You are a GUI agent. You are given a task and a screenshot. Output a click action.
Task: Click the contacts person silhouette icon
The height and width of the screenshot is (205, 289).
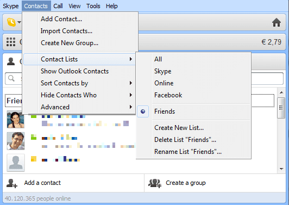(x=11, y=61)
